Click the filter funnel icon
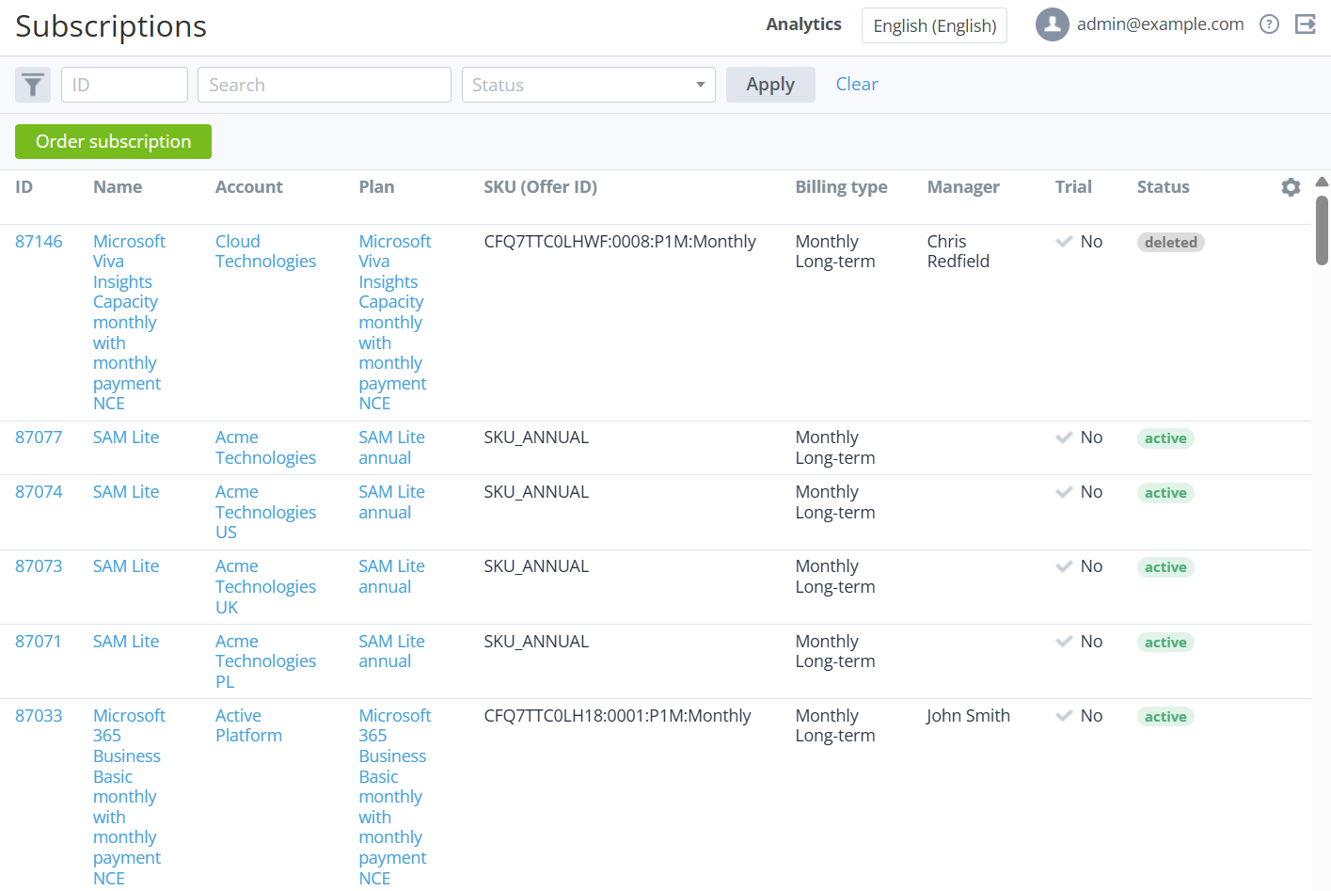Image resolution: width=1331 pixels, height=891 pixels. pos(33,85)
